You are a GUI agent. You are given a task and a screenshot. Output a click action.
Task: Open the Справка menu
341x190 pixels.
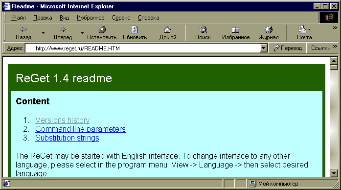149,18
